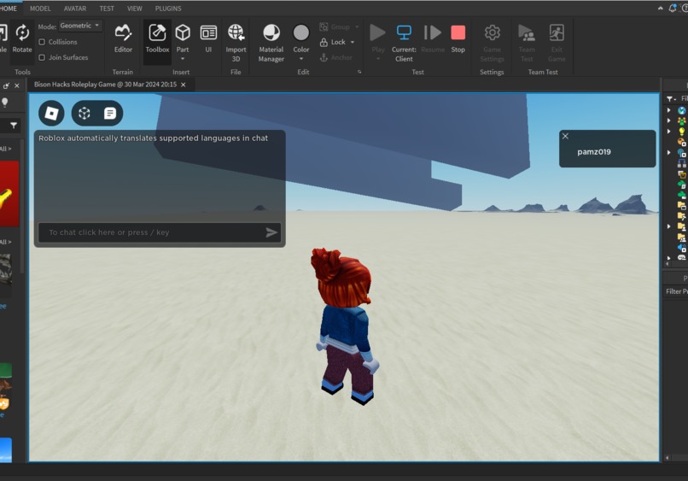Switch to the TEST ribbon tab
This screenshot has height=481, width=688.
coord(107,9)
